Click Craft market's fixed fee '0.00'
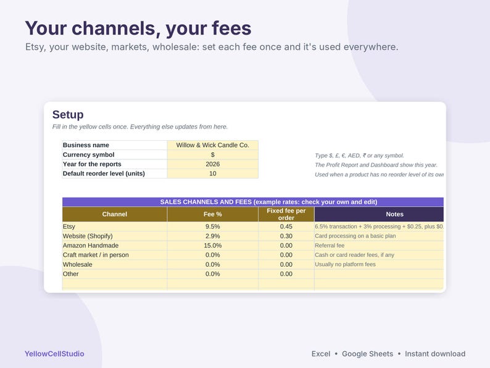 coord(286,255)
